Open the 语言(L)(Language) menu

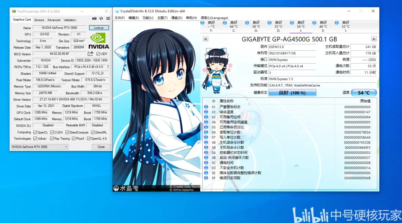pyautogui.click(x=214, y=18)
